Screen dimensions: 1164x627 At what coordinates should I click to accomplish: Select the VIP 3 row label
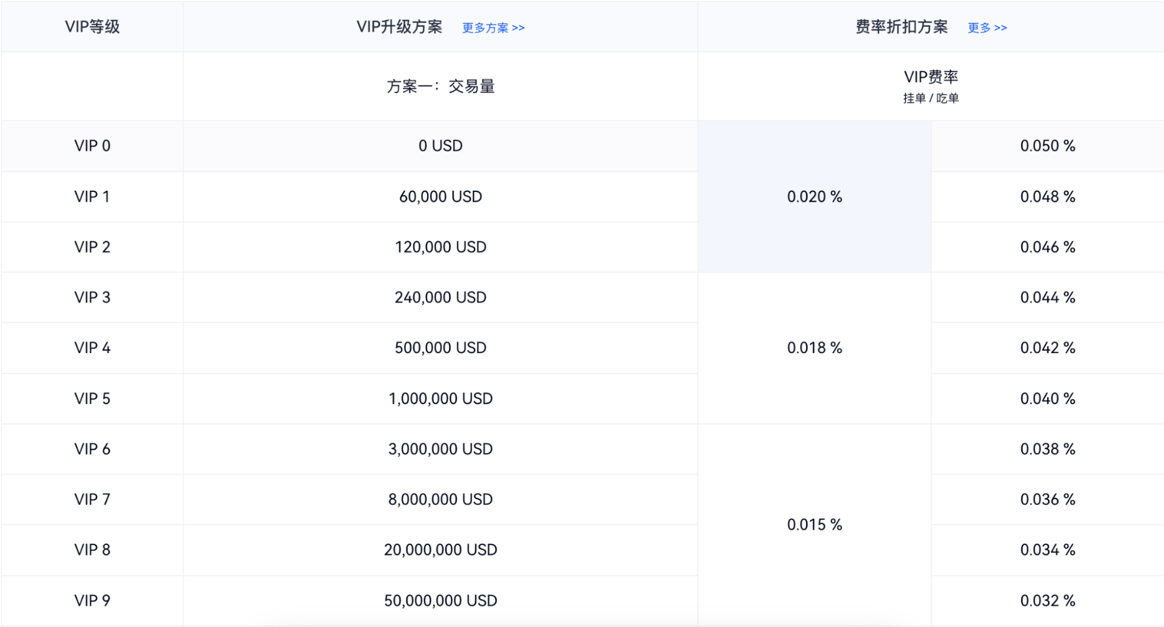(x=92, y=297)
